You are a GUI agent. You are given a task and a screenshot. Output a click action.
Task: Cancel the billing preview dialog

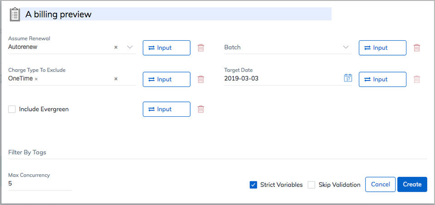click(380, 184)
